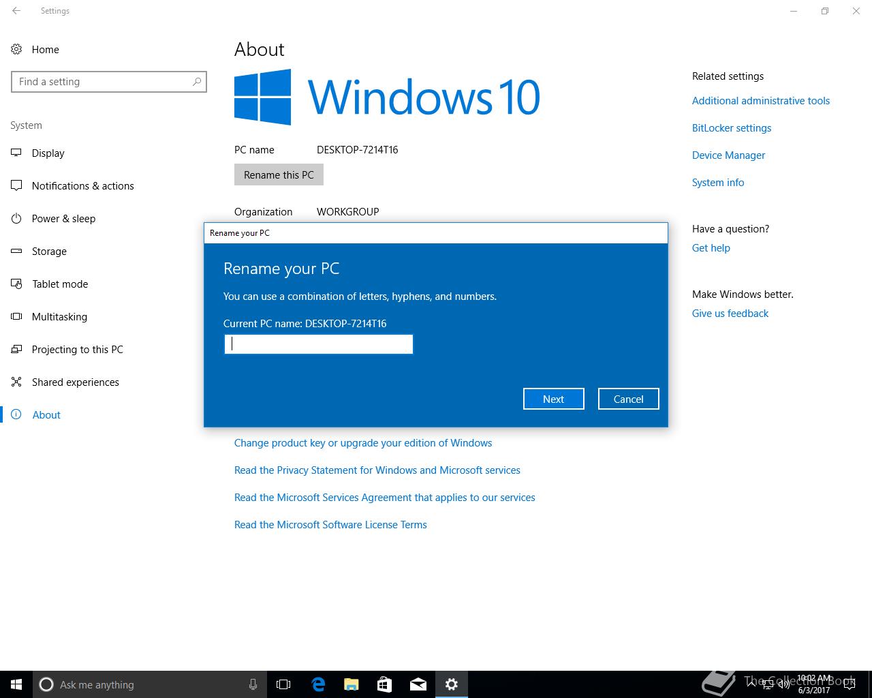Screen dimensions: 872x698
Task: Click the Cortana circle icon
Action: tap(46, 684)
